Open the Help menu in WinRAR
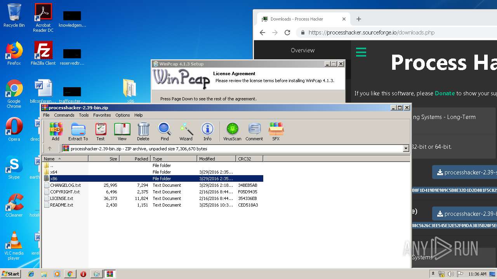 pos(139,115)
